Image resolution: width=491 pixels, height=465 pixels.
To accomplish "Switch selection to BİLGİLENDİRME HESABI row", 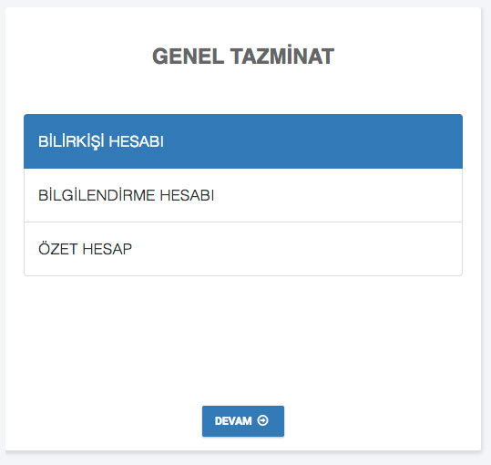I will (x=243, y=195).
